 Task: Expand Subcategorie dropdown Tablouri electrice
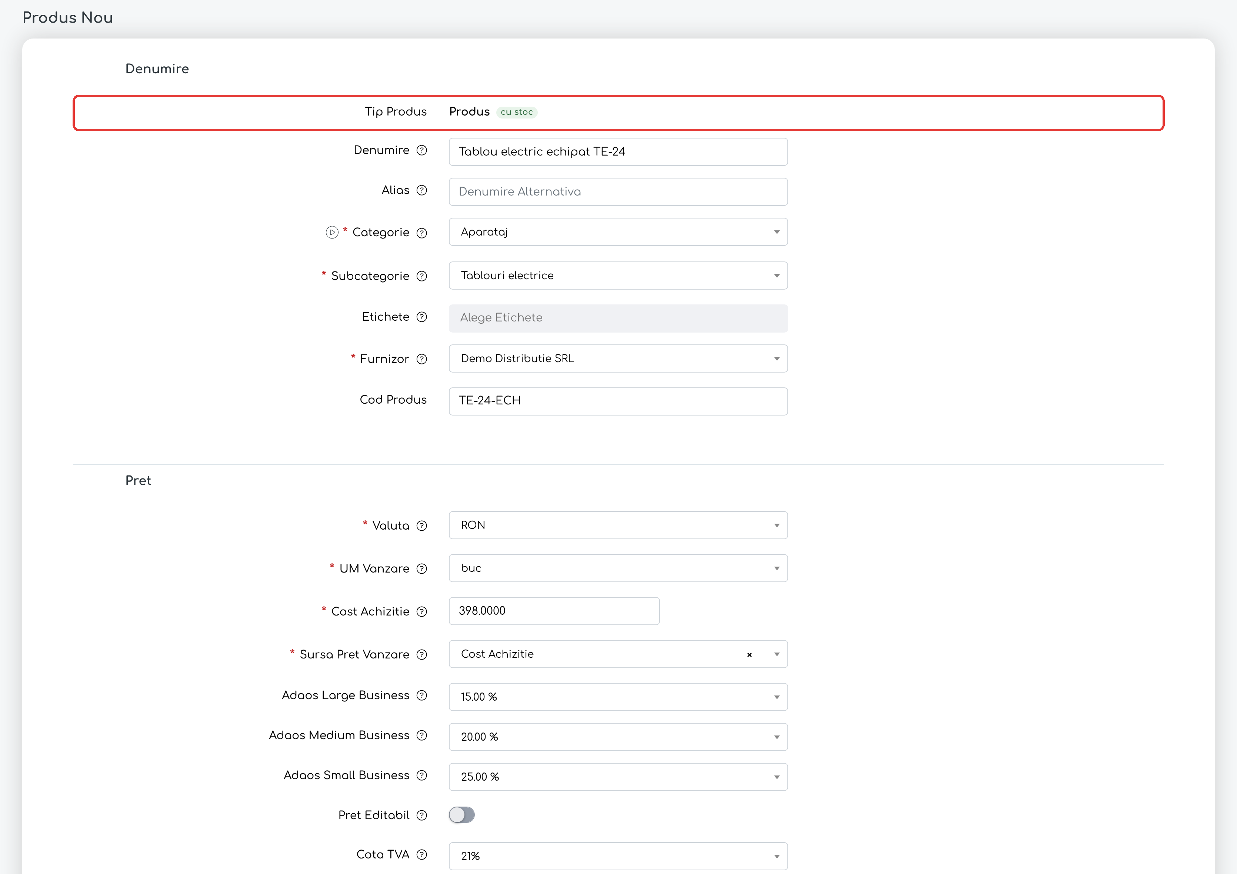(618, 276)
